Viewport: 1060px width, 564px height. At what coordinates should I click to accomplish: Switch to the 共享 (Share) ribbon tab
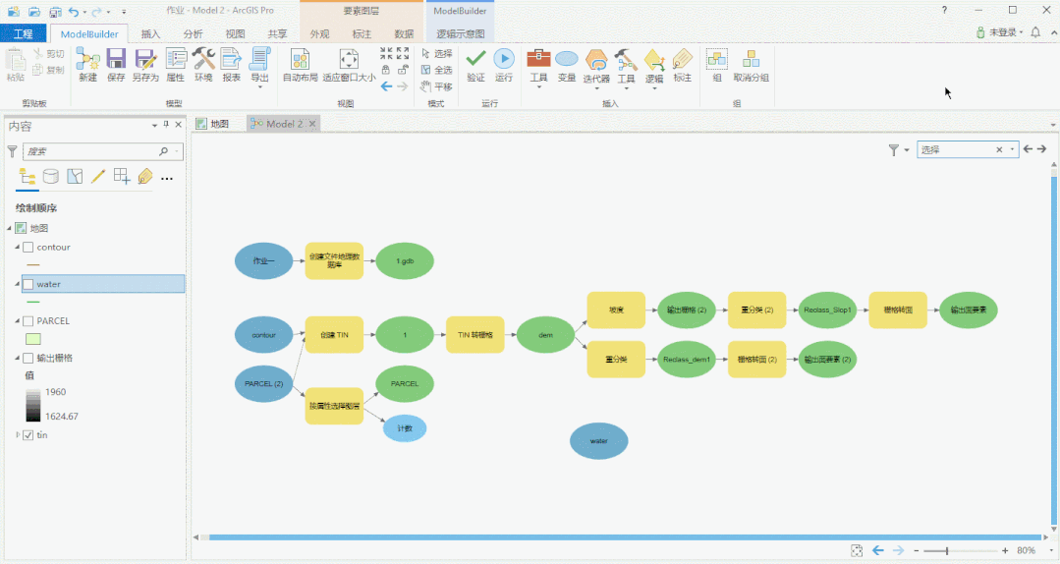pyautogui.click(x=277, y=33)
